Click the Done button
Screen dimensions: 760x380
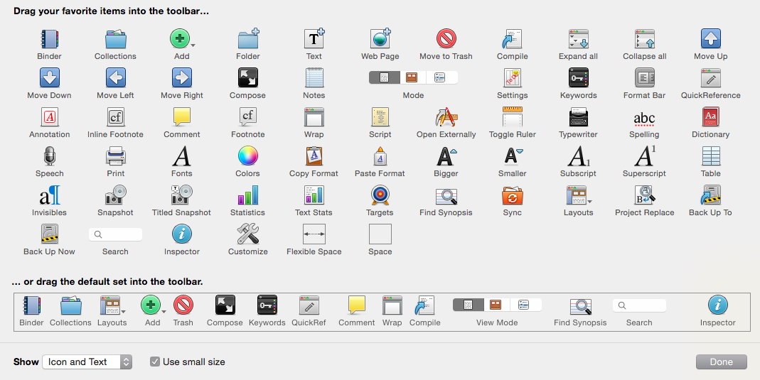(x=721, y=362)
